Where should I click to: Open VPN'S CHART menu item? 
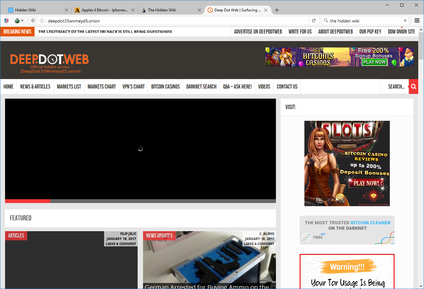(x=134, y=87)
